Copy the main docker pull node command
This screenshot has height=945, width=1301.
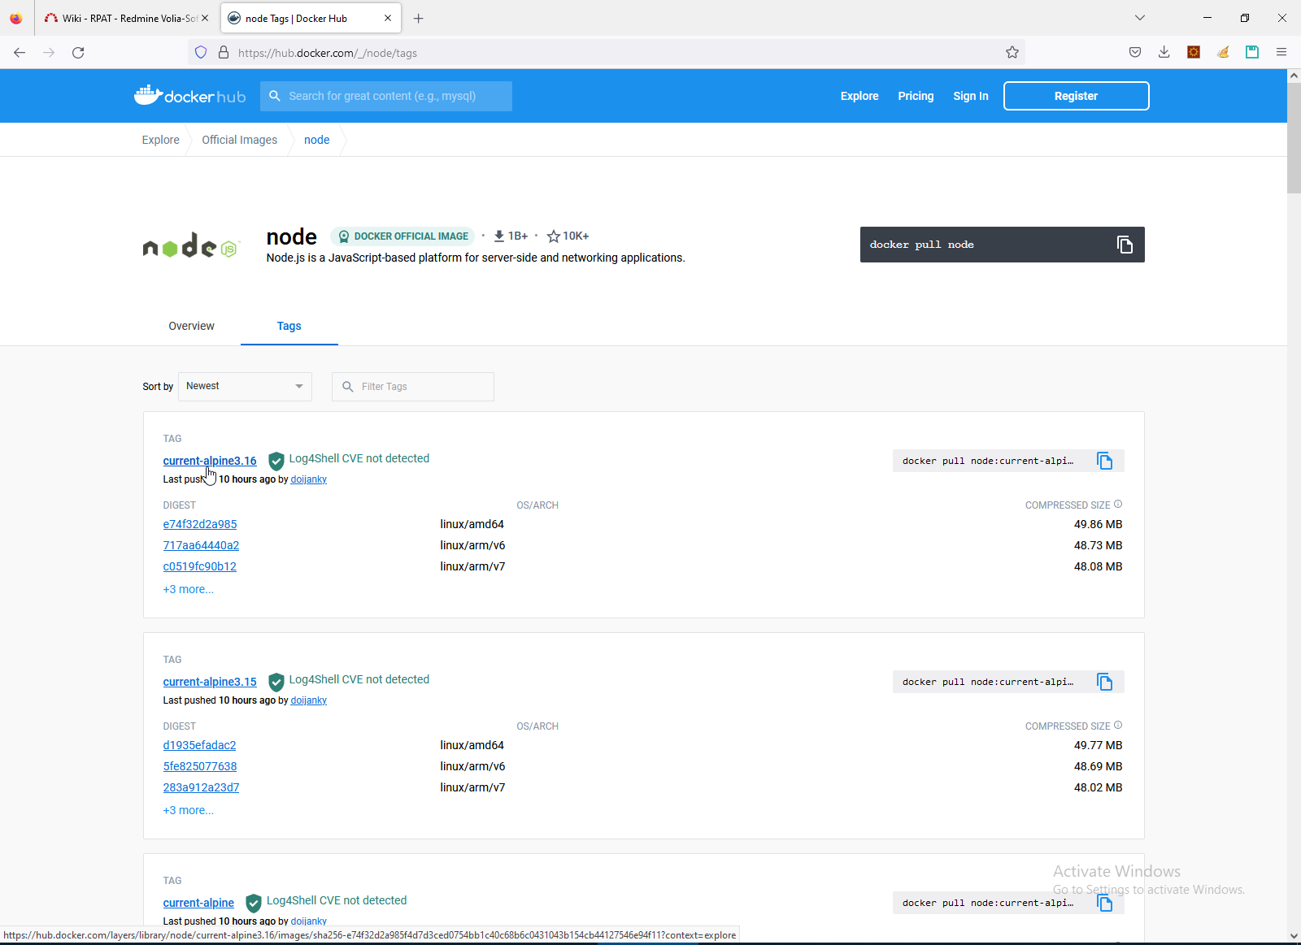tap(1125, 245)
